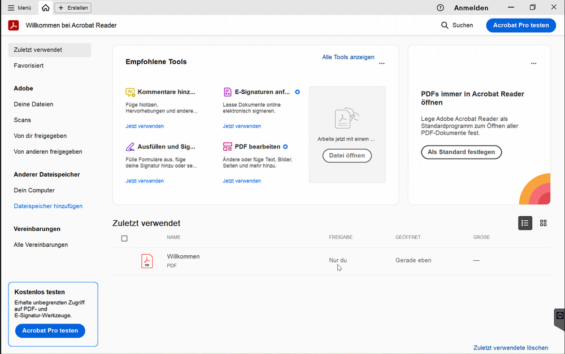This screenshot has height=354, width=565.
Task: Open the Alle Tools anzeigen link
Action: [x=348, y=57]
